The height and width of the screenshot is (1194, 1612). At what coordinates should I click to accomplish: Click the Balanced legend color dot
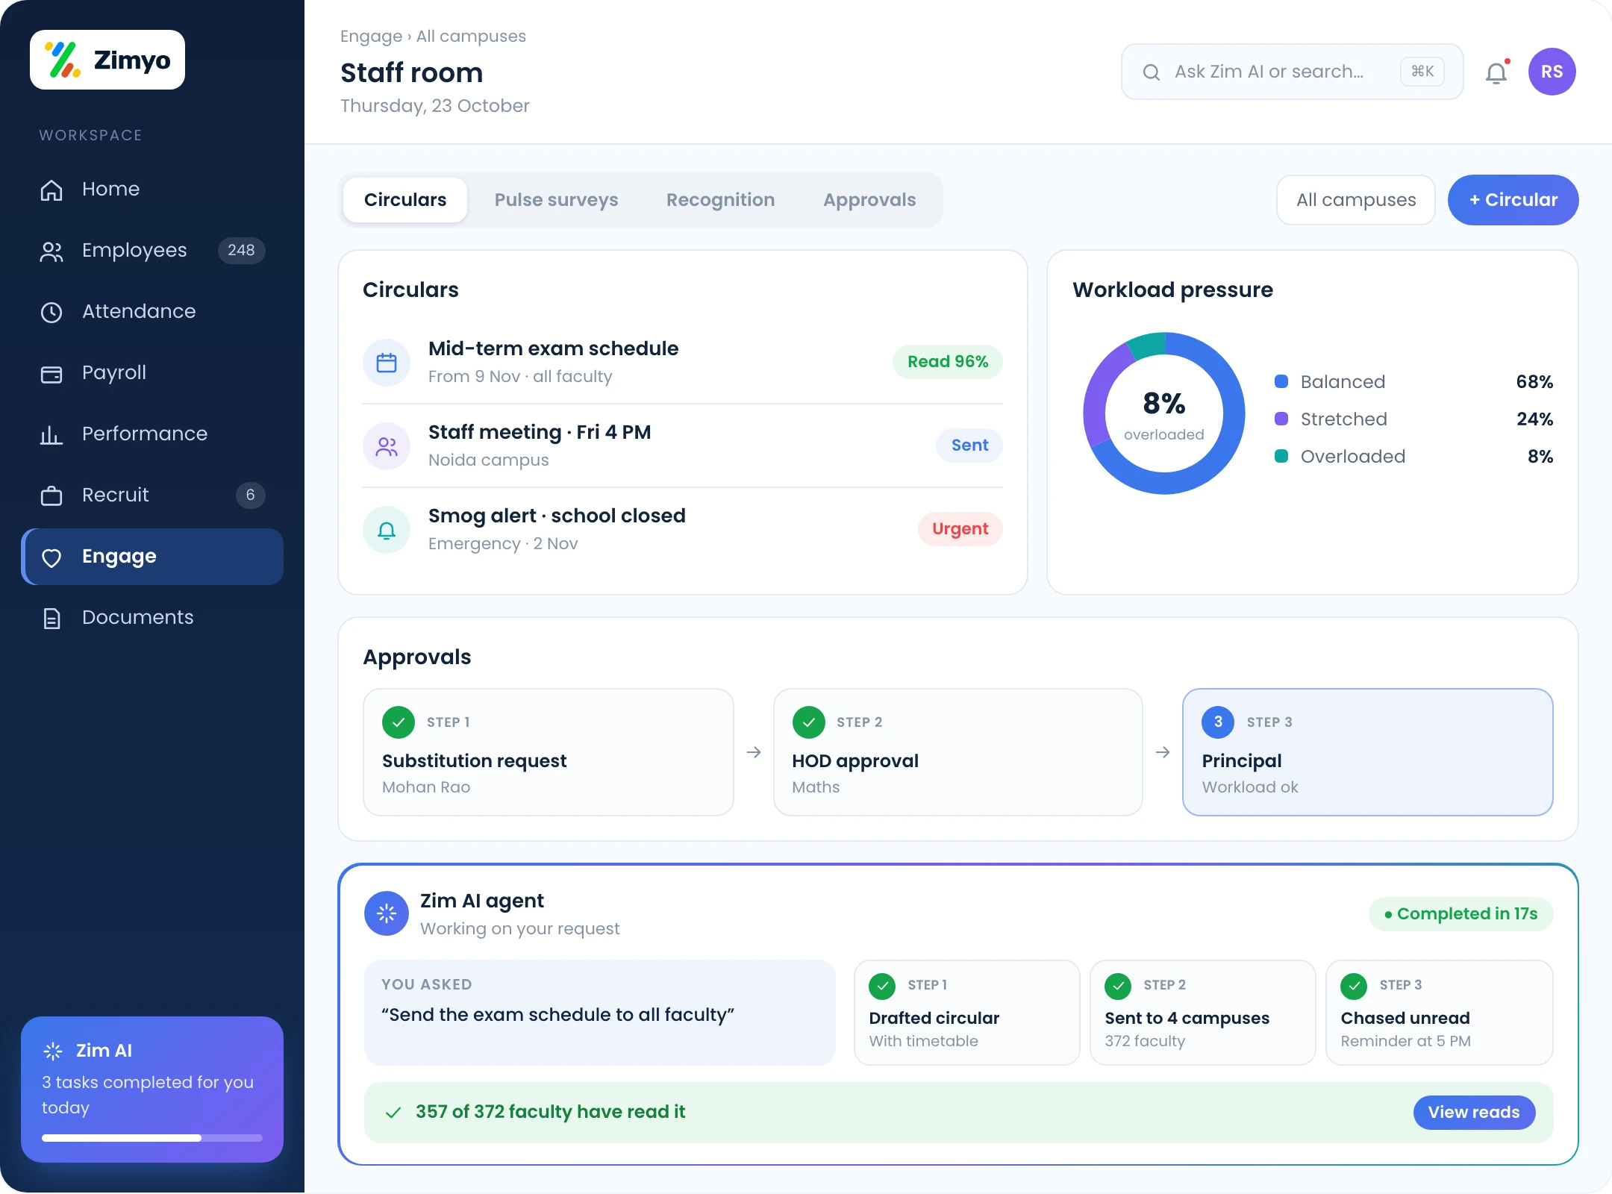tap(1281, 381)
